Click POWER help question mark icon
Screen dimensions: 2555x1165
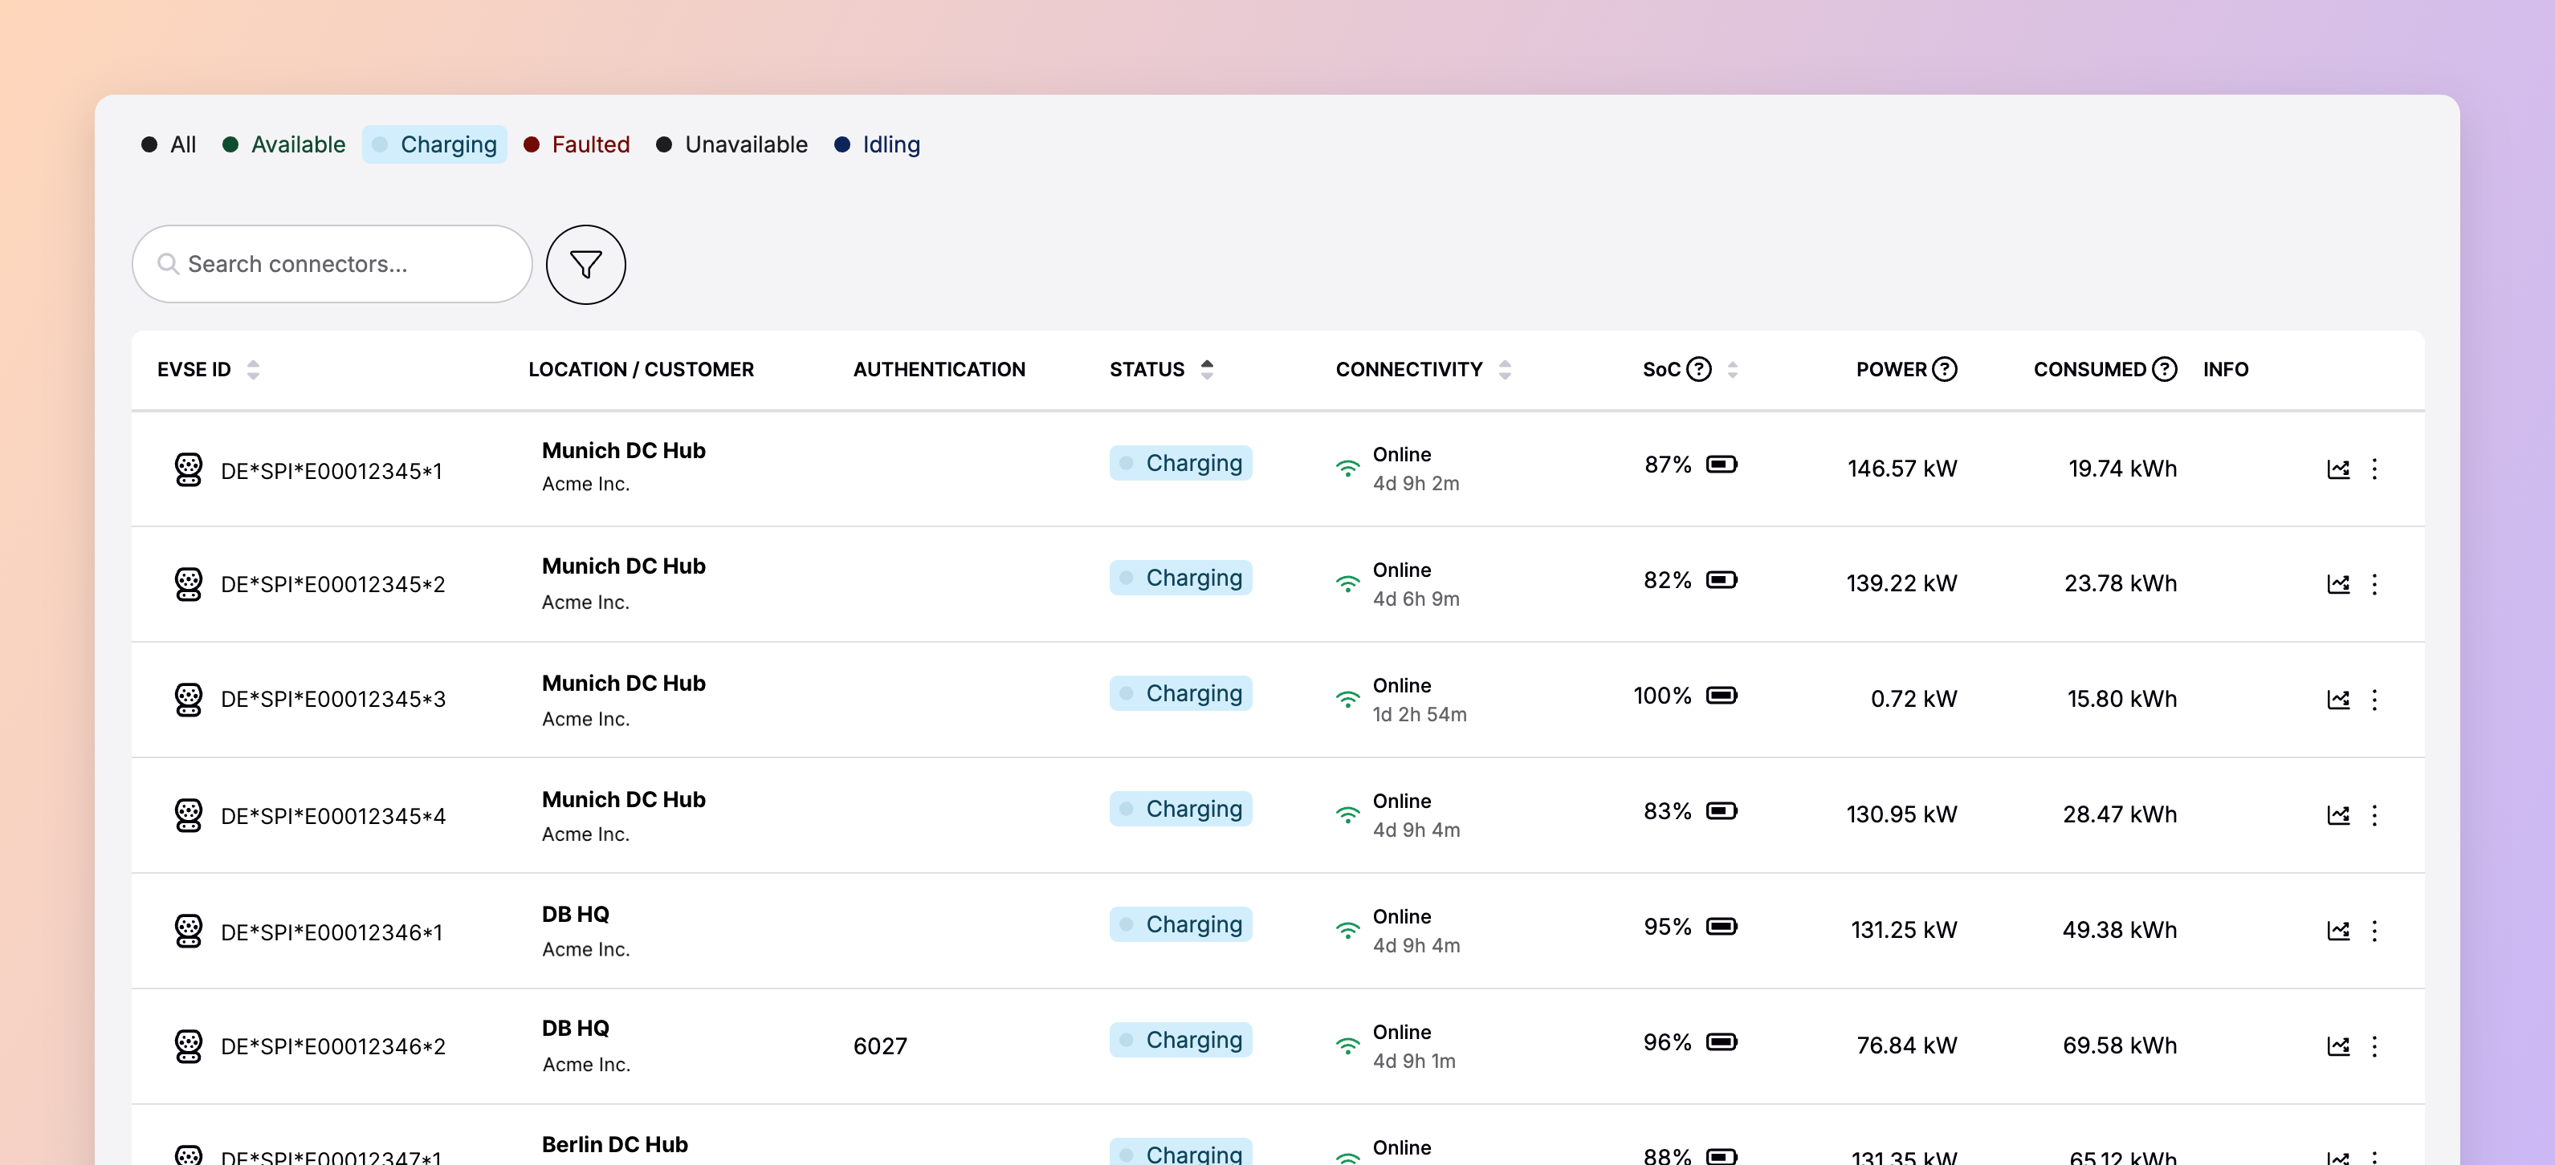[1945, 369]
